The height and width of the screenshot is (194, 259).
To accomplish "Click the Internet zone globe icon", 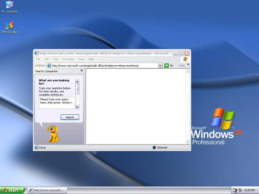I will pyautogui.click(x=154, y=148).
